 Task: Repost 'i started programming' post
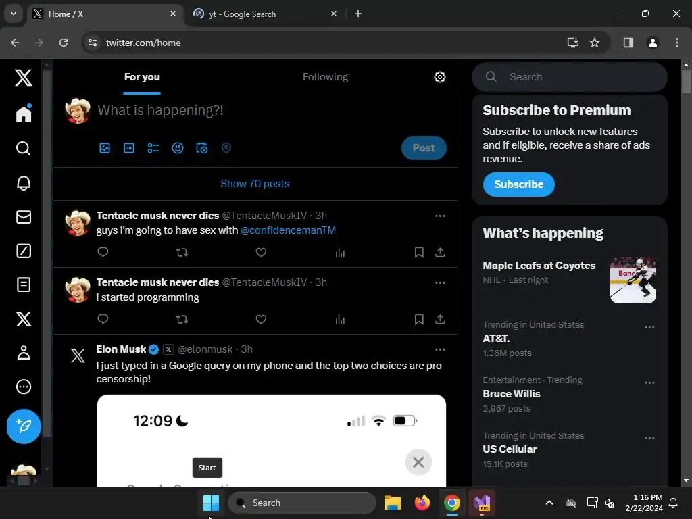(x=182, y=319)
